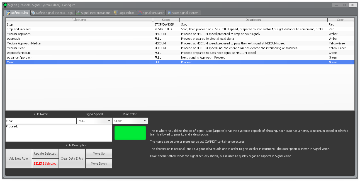Sort by the Rule Name column header
This screenshot has height=181, width=360.
click(79, 20)
